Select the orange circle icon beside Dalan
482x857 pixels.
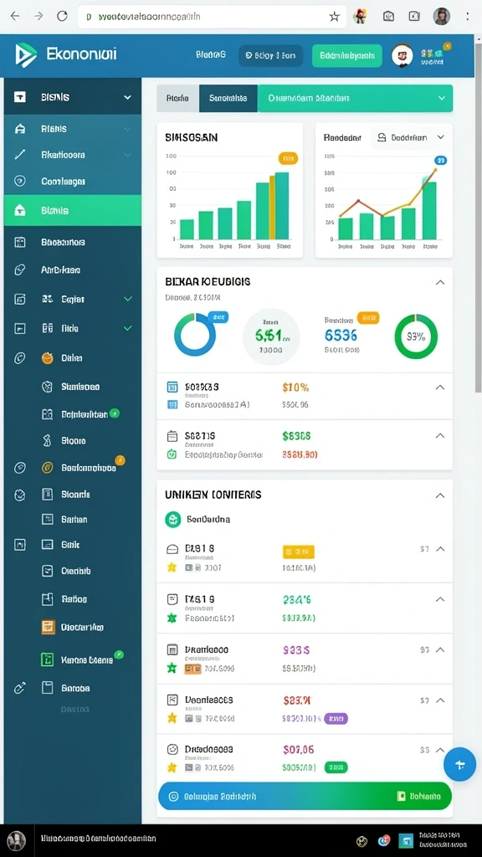(48, 358)
